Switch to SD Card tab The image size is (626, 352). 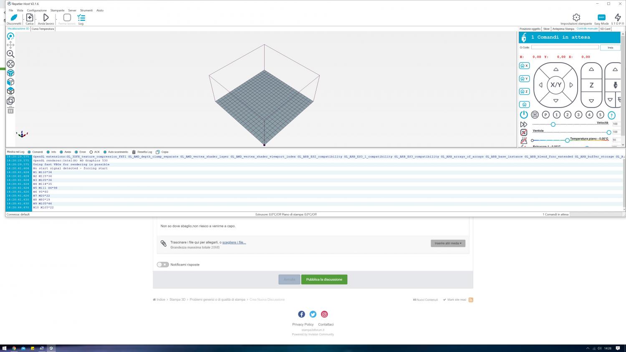tap(605, 29)
